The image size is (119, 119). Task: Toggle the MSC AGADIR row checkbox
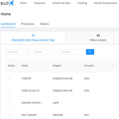(10, 115)
